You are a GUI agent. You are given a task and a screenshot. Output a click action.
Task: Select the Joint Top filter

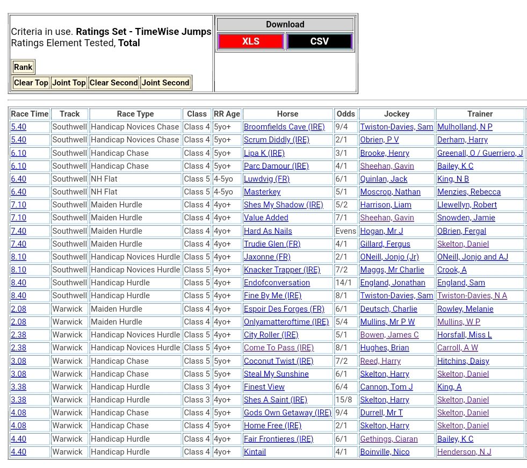coord(69,83)
